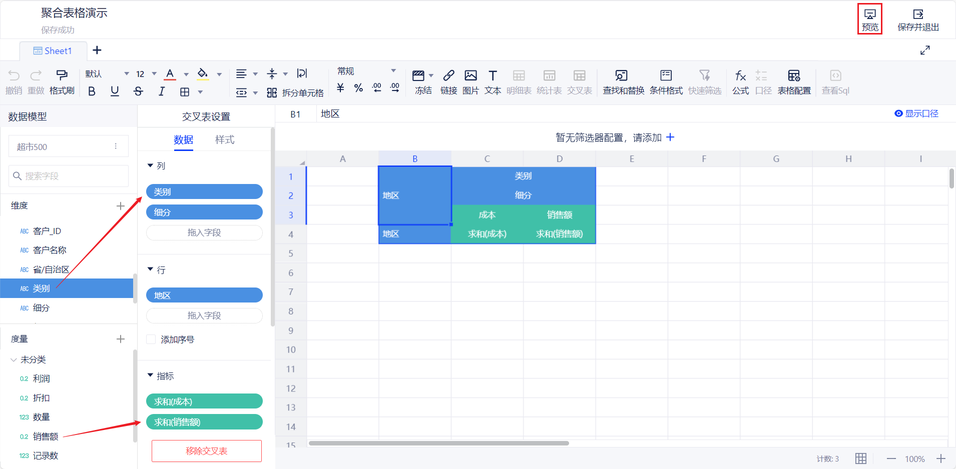Switch to the Style (样式) tab
Screen dimensions: 956x469
(x=224, y=139)
